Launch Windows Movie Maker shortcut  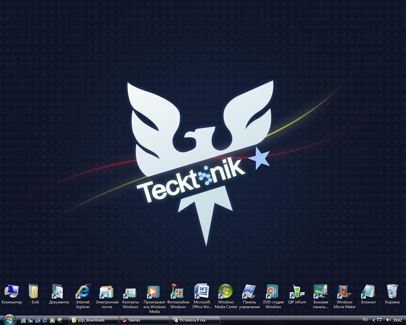344,292
